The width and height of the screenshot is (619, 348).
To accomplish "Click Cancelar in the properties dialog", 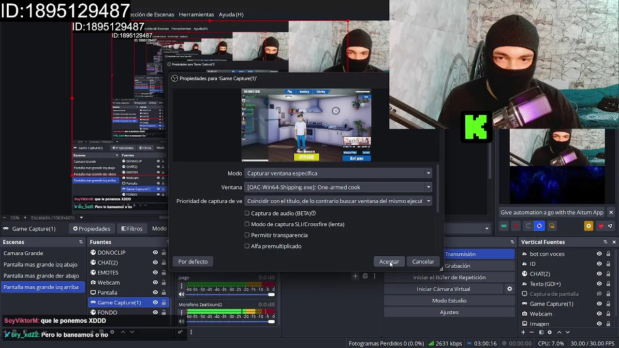I will (x=423, y=261).
